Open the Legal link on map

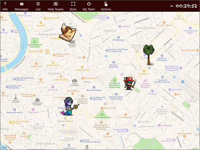point(4,147)
